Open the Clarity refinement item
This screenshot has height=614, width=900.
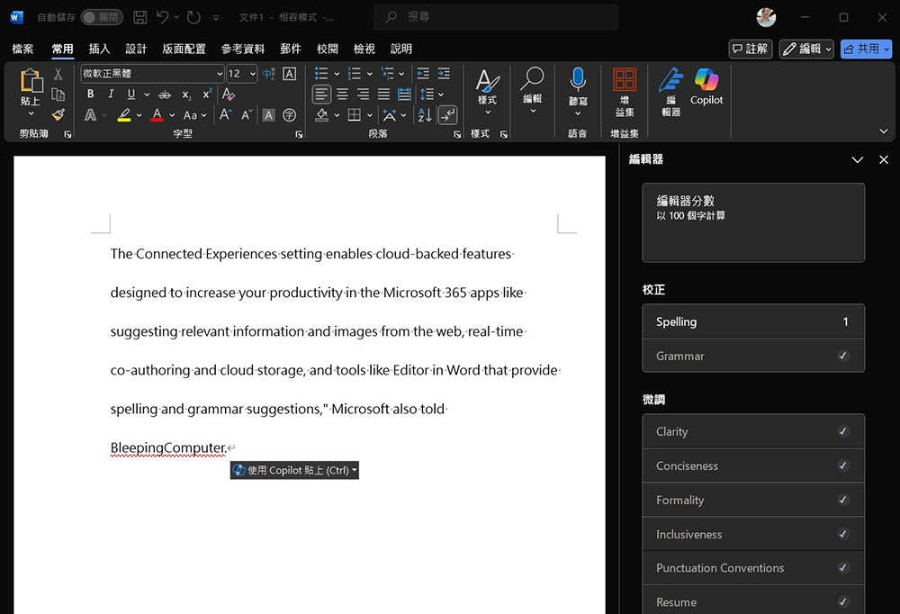point(753,431)
